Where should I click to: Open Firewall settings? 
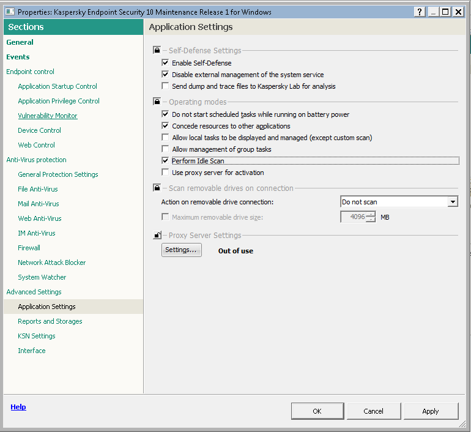click(29, 248)
